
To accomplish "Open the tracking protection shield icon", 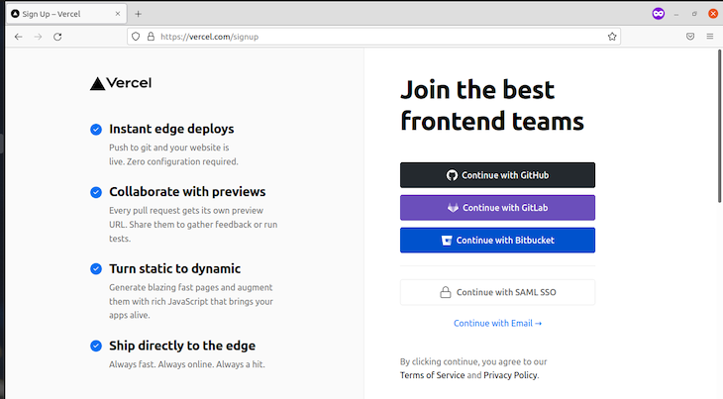I will pos(136,37).
